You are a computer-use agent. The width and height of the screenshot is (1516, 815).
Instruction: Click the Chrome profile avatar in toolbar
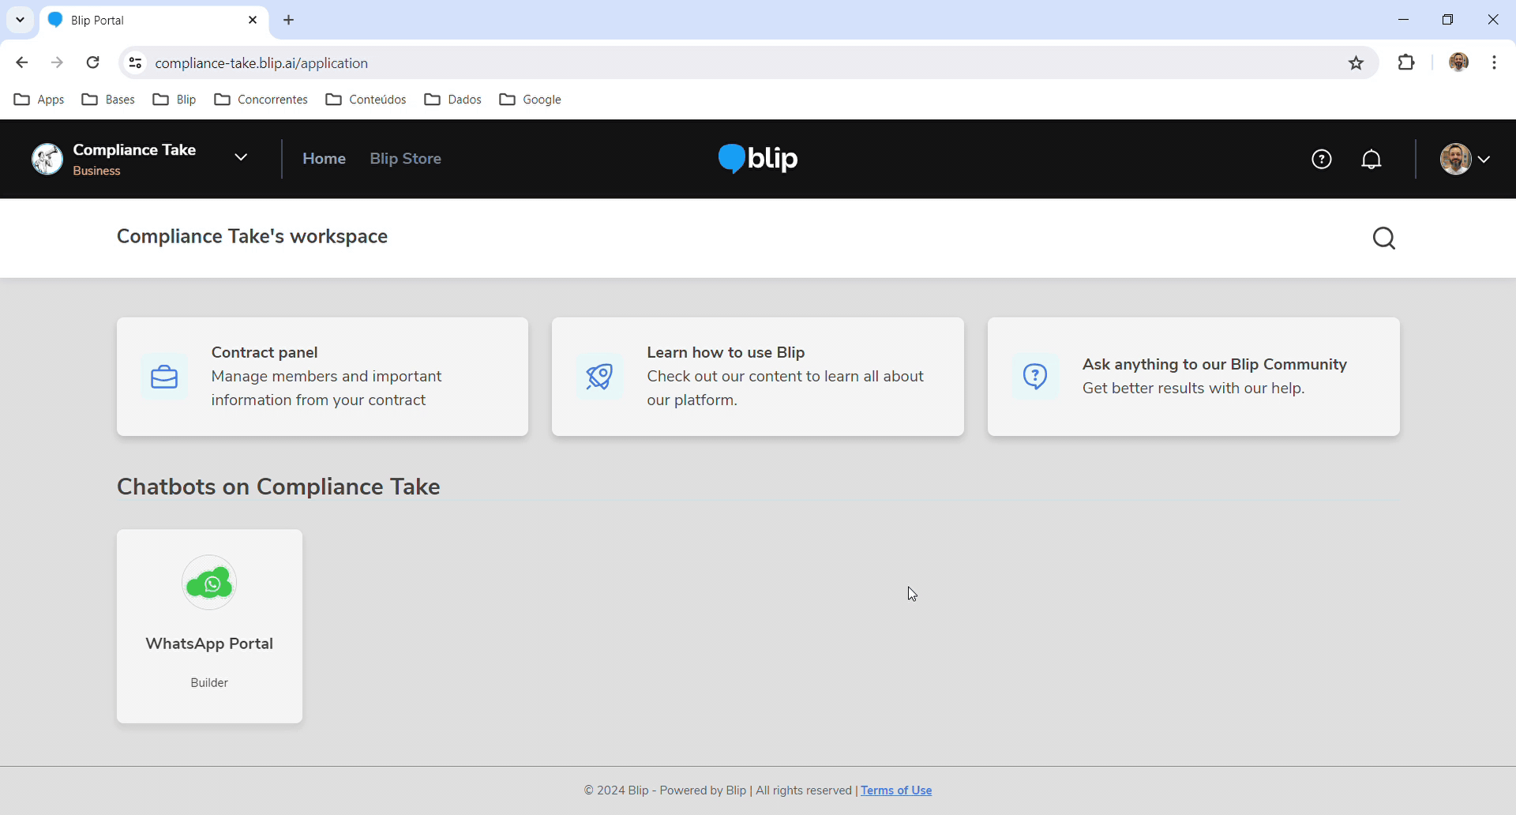coord(1458,62)
